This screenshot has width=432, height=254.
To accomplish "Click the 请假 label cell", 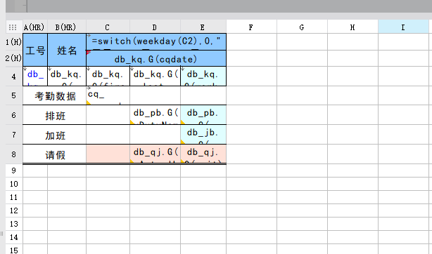I will tap(55, 154).
